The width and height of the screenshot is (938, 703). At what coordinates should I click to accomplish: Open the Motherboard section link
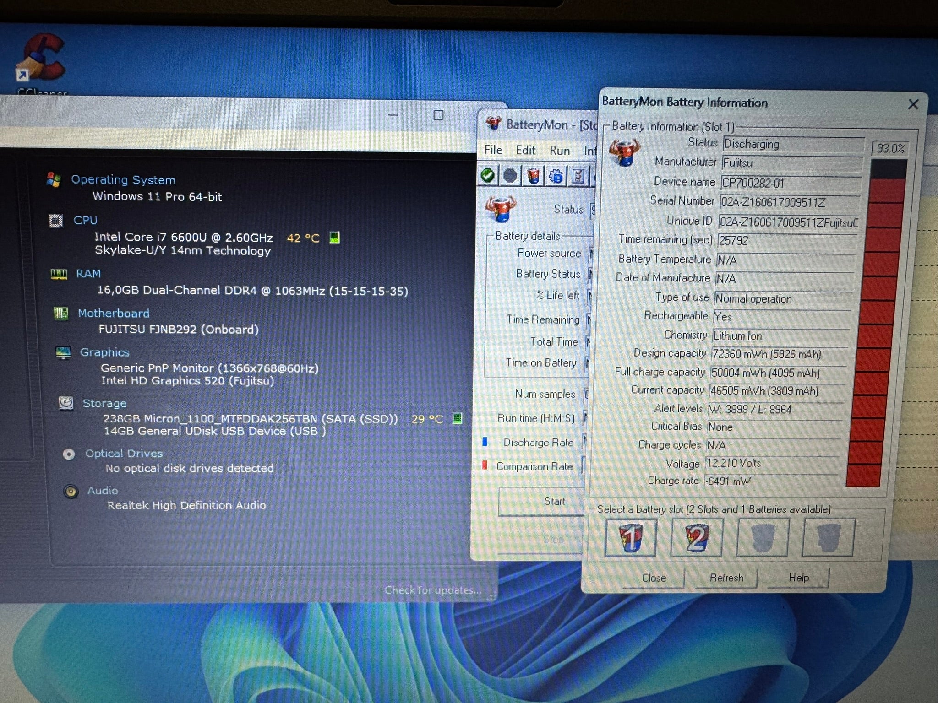[114, 314]
